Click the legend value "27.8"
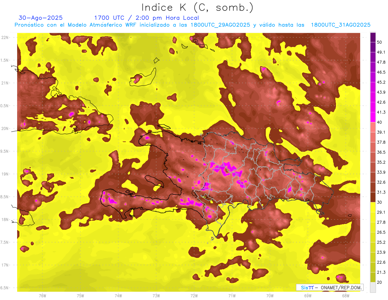This screenshot has width=388, height=300. [381, 222]
